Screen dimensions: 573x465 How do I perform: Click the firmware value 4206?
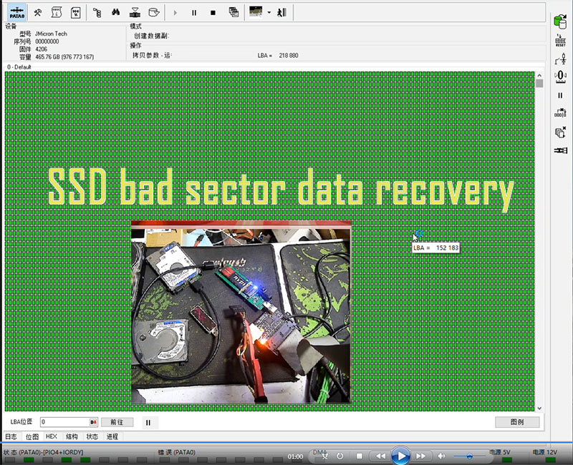42,49
